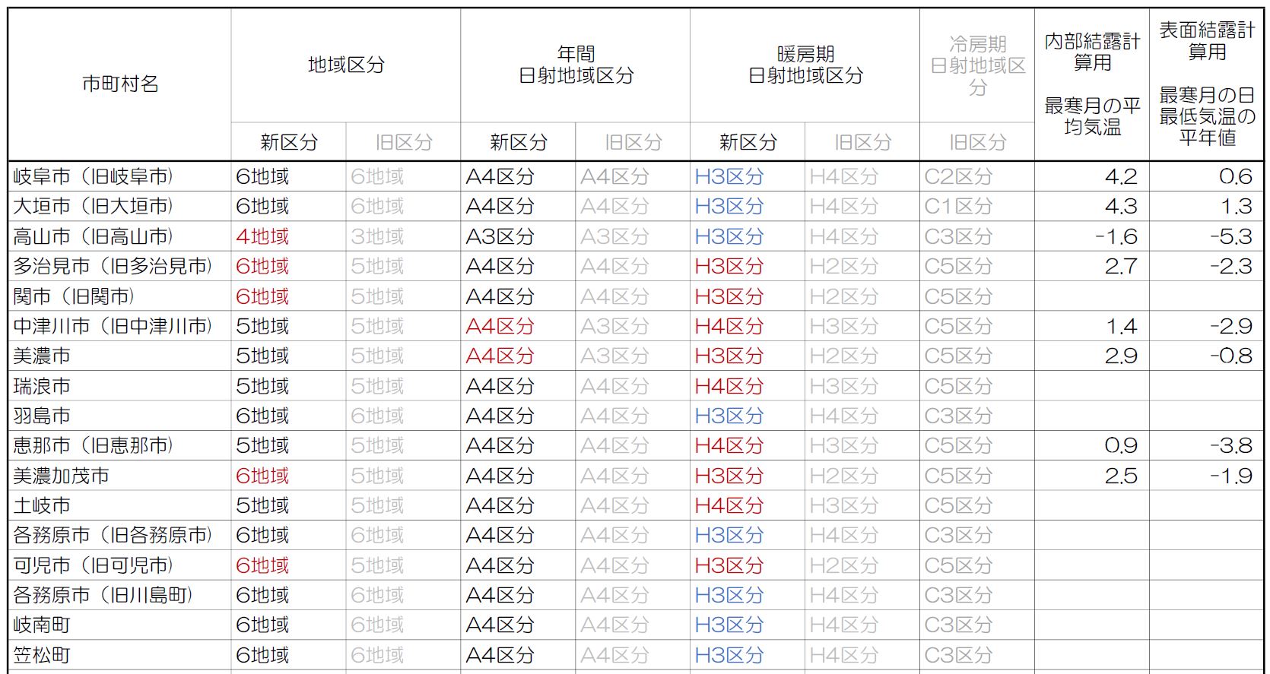Click the 岐南町 name cell
The image size is (1270, 674).
click(x=42, y=625)
